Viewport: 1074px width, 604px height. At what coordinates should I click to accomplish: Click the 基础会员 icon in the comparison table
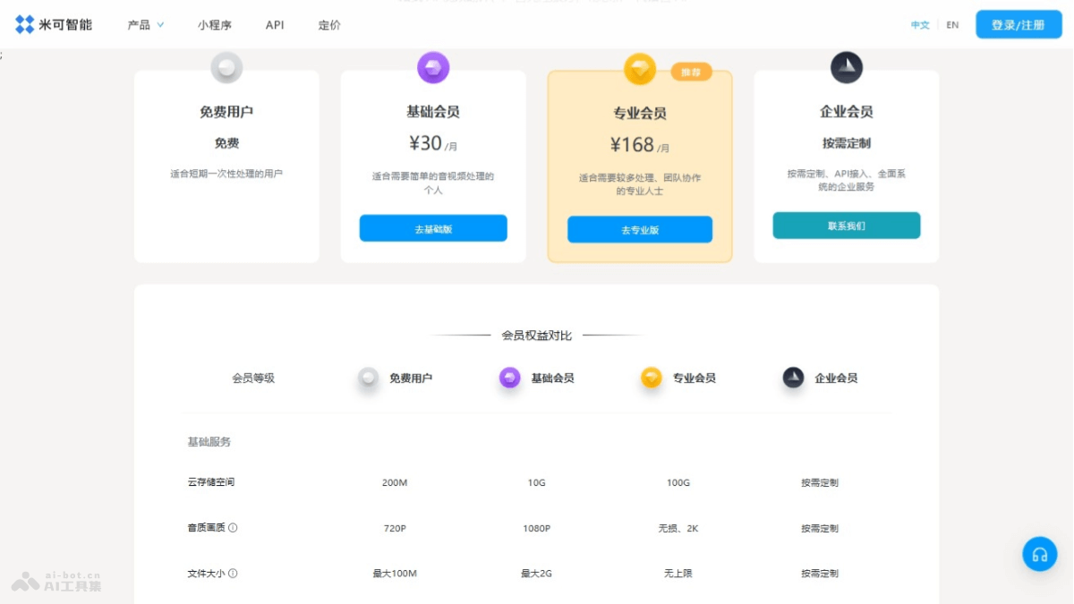(509, 378)
